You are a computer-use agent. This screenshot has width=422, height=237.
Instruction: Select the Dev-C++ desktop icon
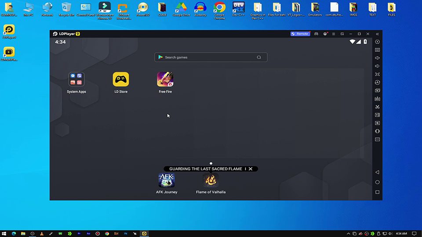click(x=238, y=9)
